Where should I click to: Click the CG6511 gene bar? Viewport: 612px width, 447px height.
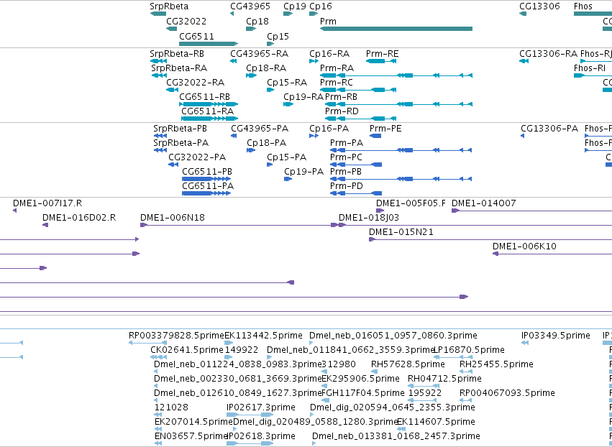pyautogui.click(x=209, y=44)
